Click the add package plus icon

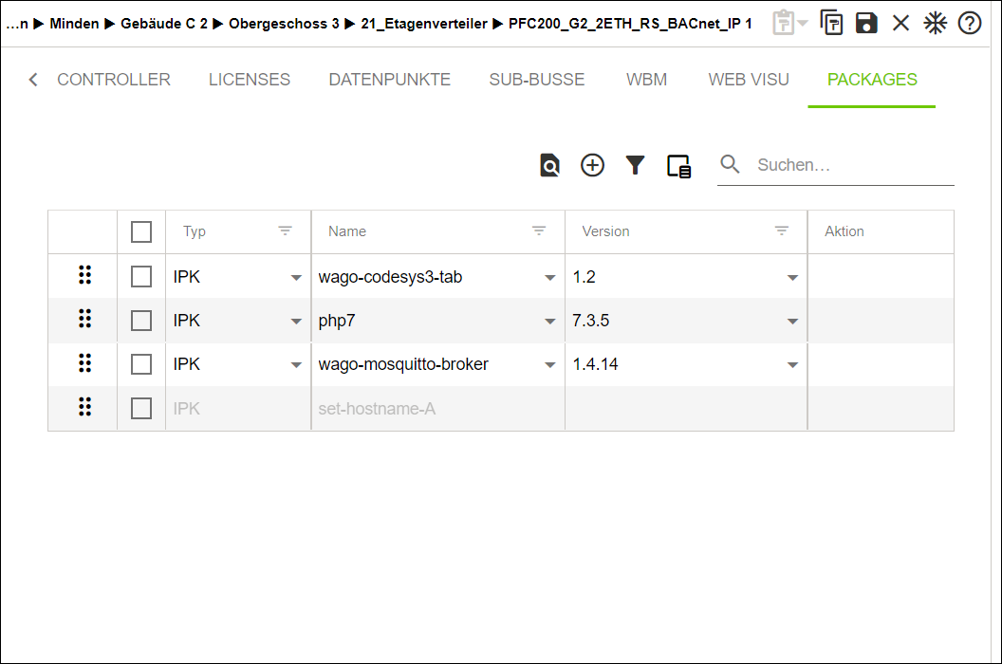pyautogui.click(x=592, y=165)
